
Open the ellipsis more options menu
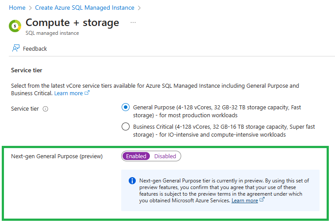[x=133, y=22]
